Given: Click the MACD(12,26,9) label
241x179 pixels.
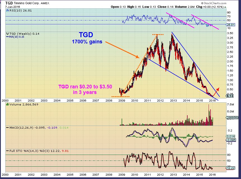Looking at the screenshot, I should [x=21, y=128].
